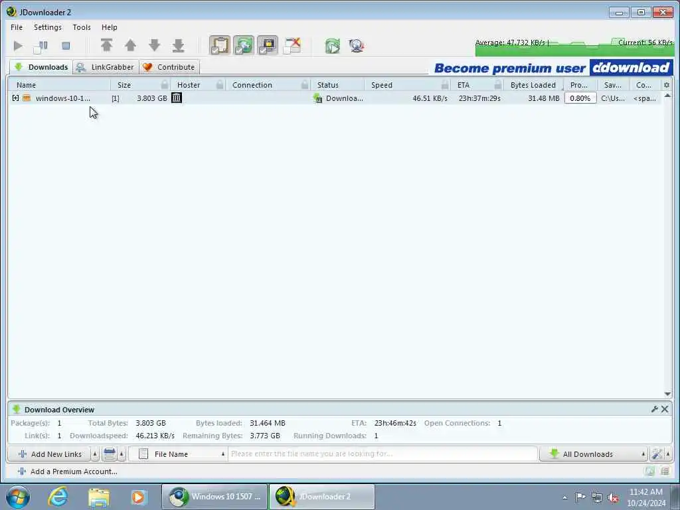Viewport: 680px width, 510px height.
Task: Open the dropdown arrow beside the cleanup icon
Action: 122,454
